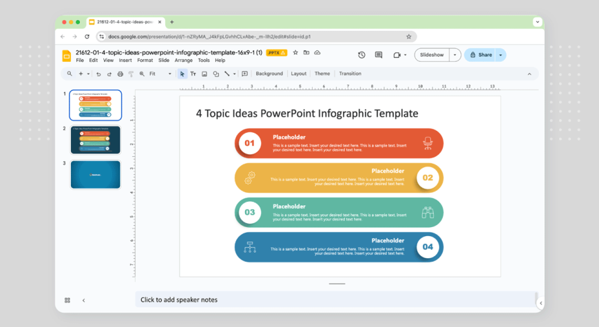Open the shape tool

click(x=216, y=74)
